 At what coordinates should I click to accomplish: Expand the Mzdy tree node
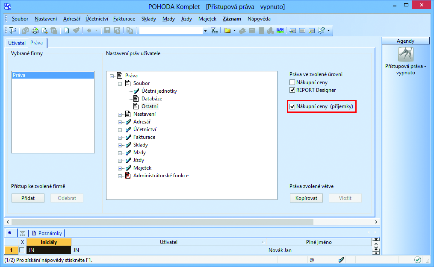click(x=120, y=153)
